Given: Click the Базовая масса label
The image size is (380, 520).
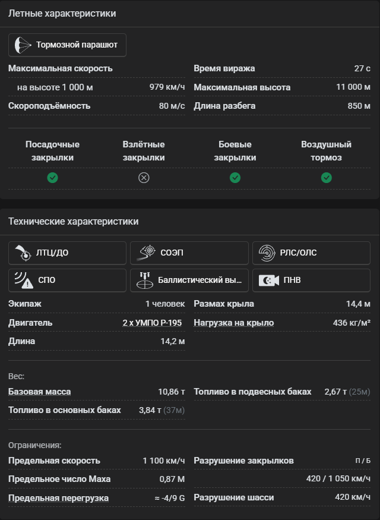Looking at the screenshot, I should (x=39, y=392).
